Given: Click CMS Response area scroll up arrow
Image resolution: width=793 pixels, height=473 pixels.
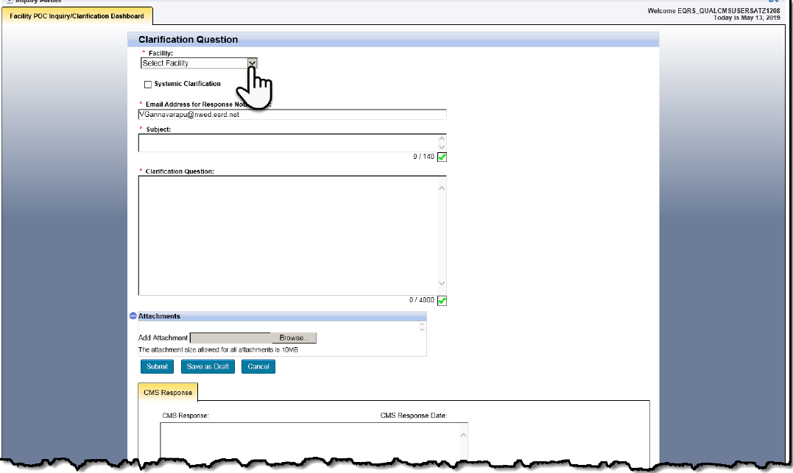Looking at the screenshot, I should point(463,435).
